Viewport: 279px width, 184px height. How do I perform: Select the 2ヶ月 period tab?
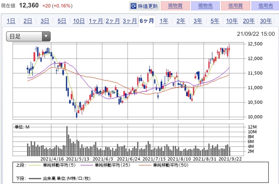pyautogui.click(x=113, y=21)
